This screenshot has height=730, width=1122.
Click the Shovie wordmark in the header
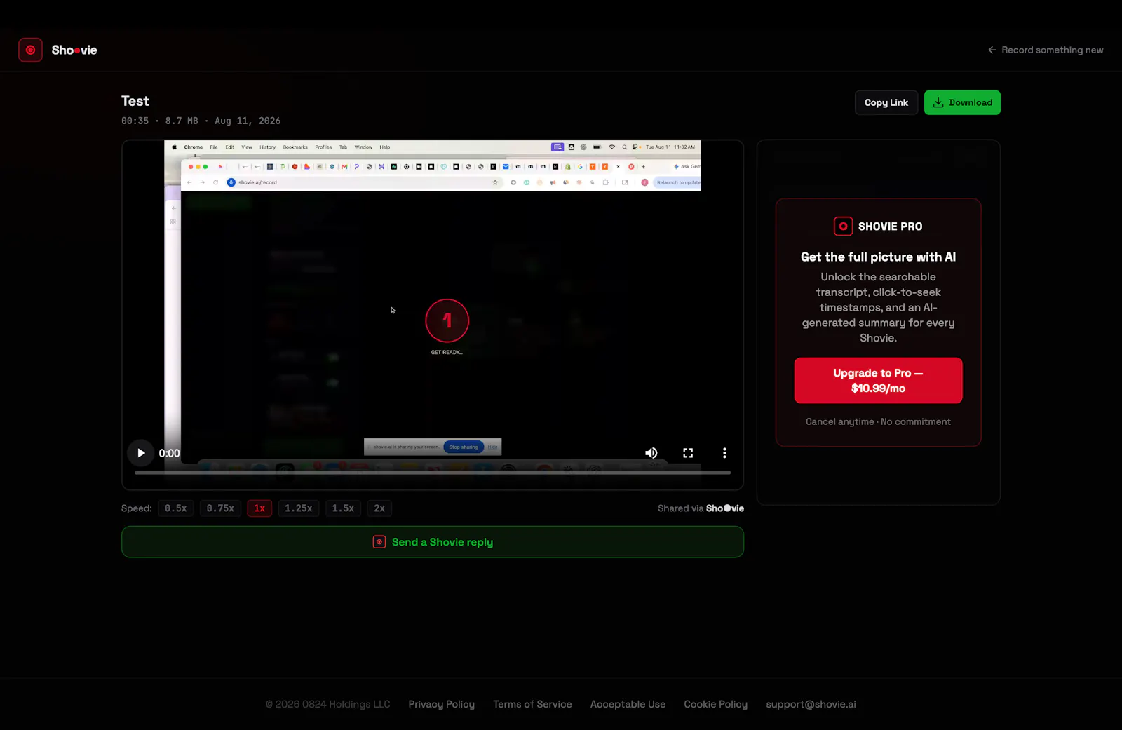[x=74, y=50]
